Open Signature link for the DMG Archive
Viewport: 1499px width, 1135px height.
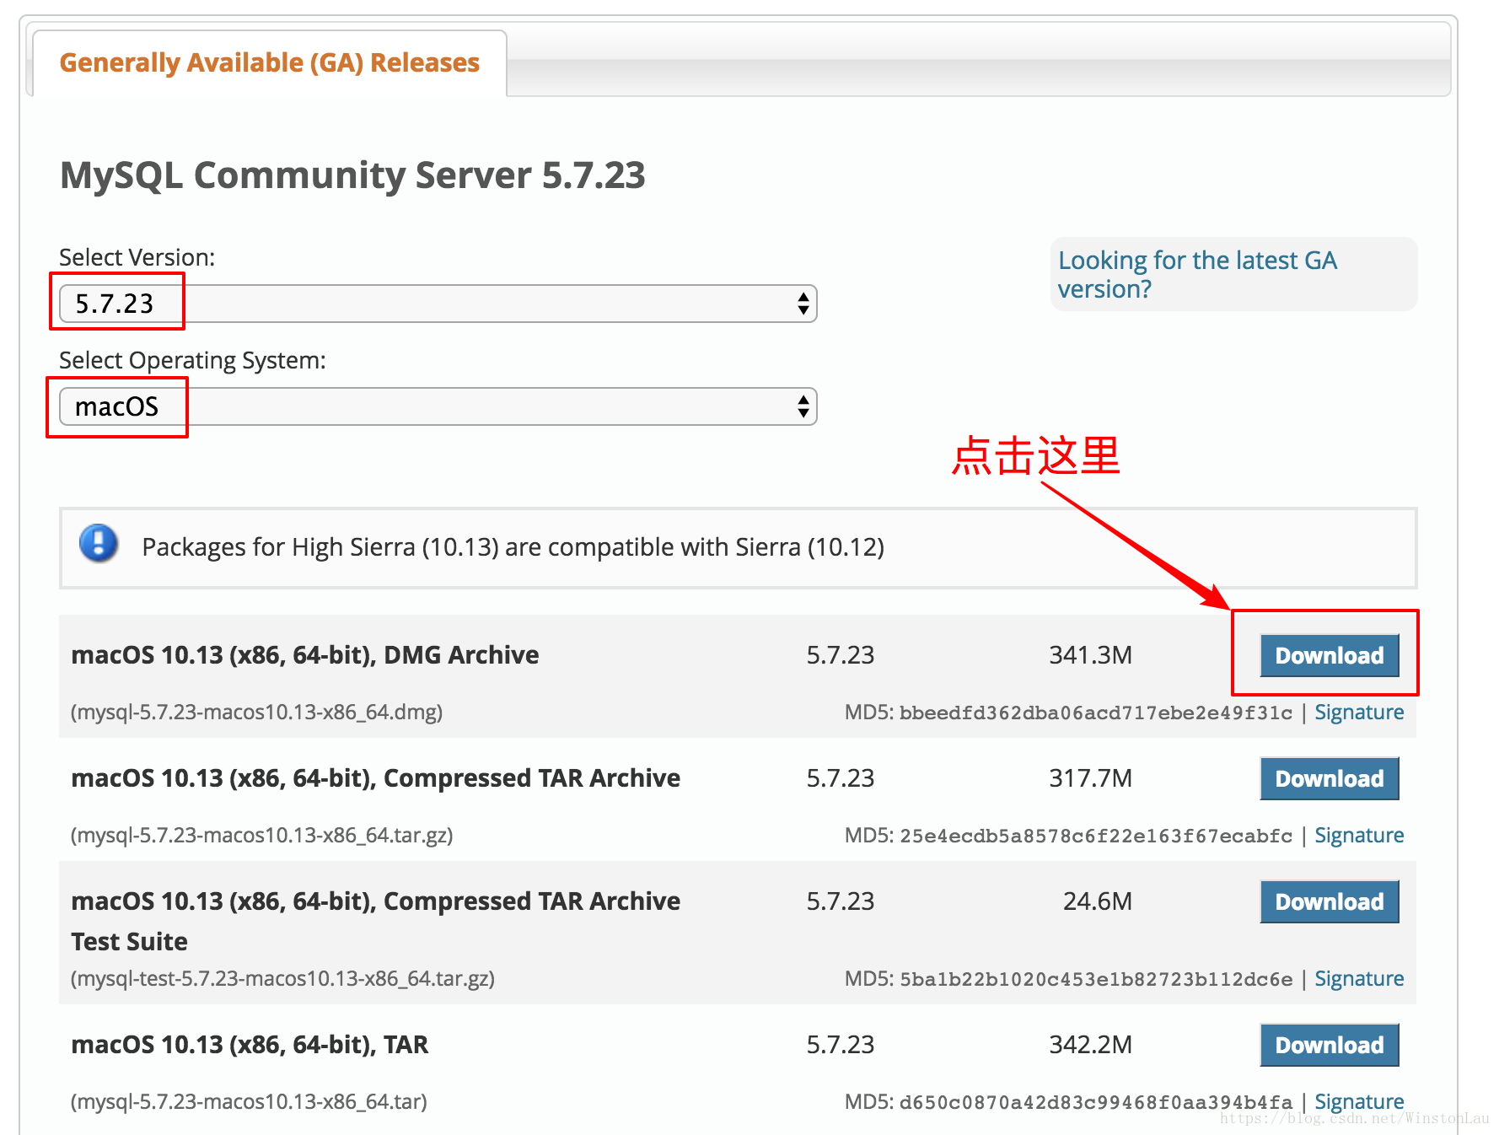[1359, 713]
